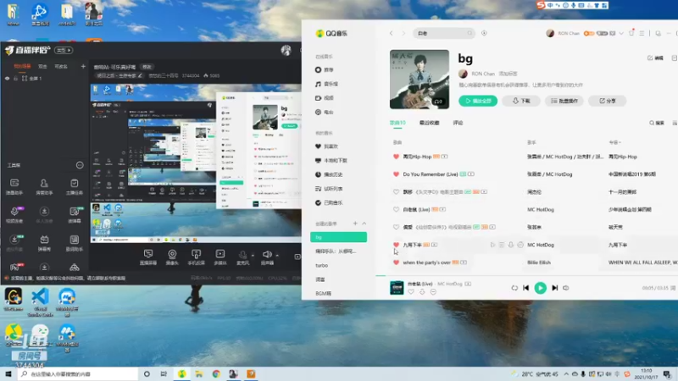Open the now-playing album thumbnail in player bar
The width and height of the screenshot is (678, 381).
pyautogui.click(x=397, y=288)
